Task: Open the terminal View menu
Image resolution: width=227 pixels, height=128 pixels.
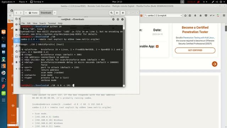Action: point(35,23)
